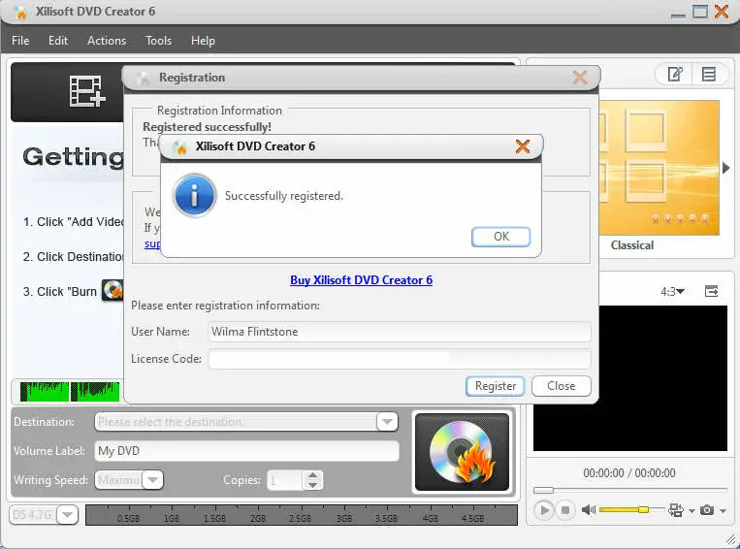Click the preview display mode icon

point(676,510)
